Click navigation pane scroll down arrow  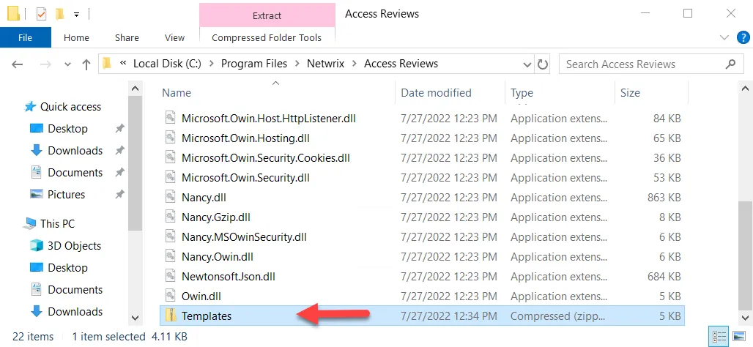pyautogui.click(x=135, y=318)
